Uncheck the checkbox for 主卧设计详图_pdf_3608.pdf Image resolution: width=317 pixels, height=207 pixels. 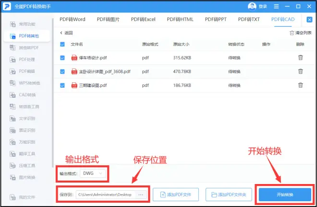point(62,71)
